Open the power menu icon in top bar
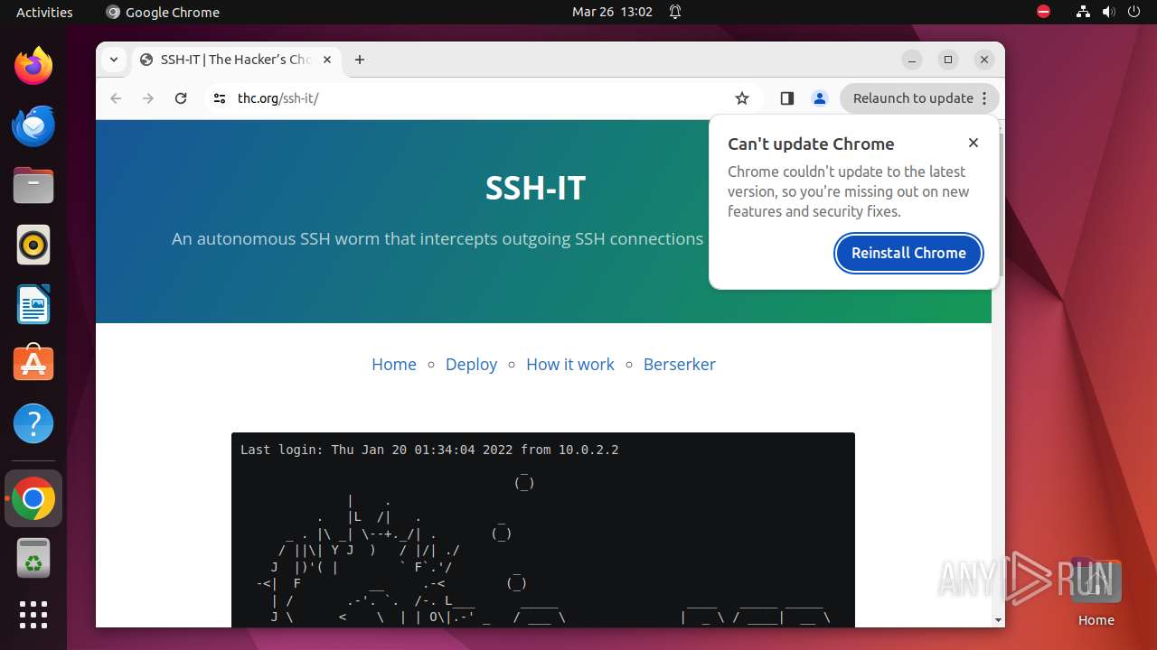1157x650 pixels. click(x=1133, y=12)
